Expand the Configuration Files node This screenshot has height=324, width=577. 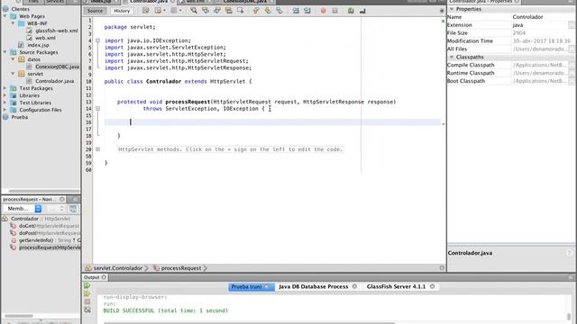coord(5,110)
